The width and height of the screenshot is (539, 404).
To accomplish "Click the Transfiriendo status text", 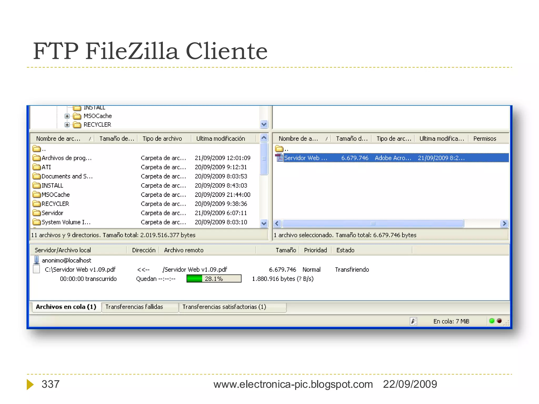I will tap(352, 269).
